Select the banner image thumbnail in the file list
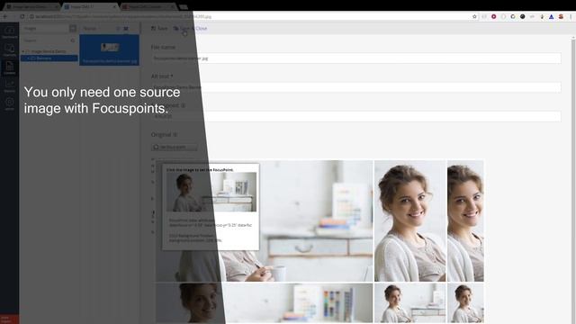This screenshot has height=324, width=576. pyautogui.click(x=110, y=50)
